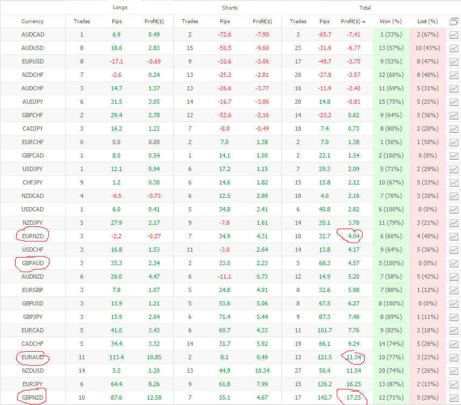Open the chart icon for GBPCAD row
461x405 pixels.
453,156
